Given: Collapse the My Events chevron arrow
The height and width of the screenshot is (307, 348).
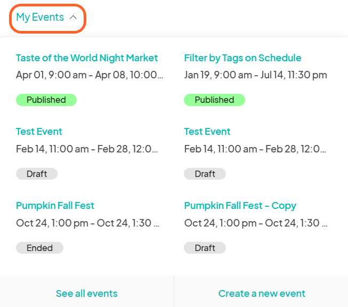Looking at the screenshot, I should (74, 18).
